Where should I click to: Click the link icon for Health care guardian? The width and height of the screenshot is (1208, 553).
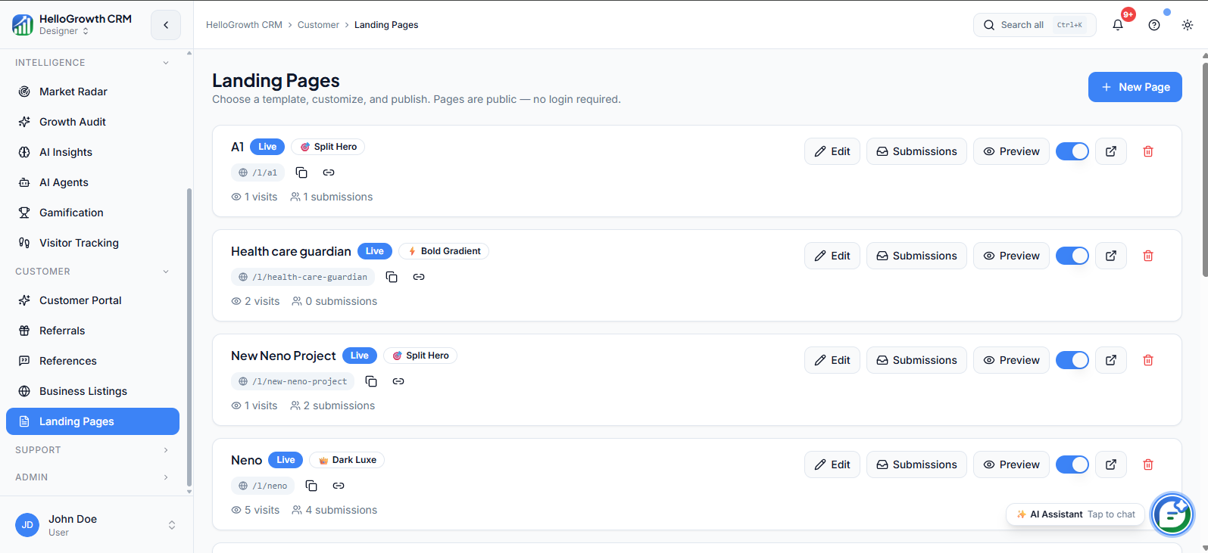point(419,277)
